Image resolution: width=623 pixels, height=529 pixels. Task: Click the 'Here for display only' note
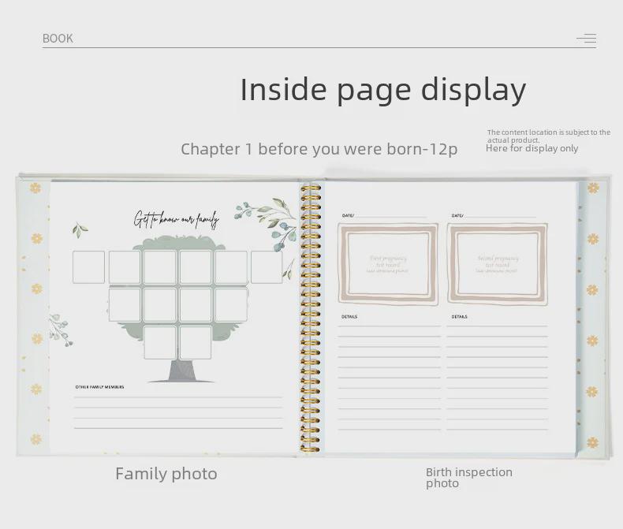[532, 148]
